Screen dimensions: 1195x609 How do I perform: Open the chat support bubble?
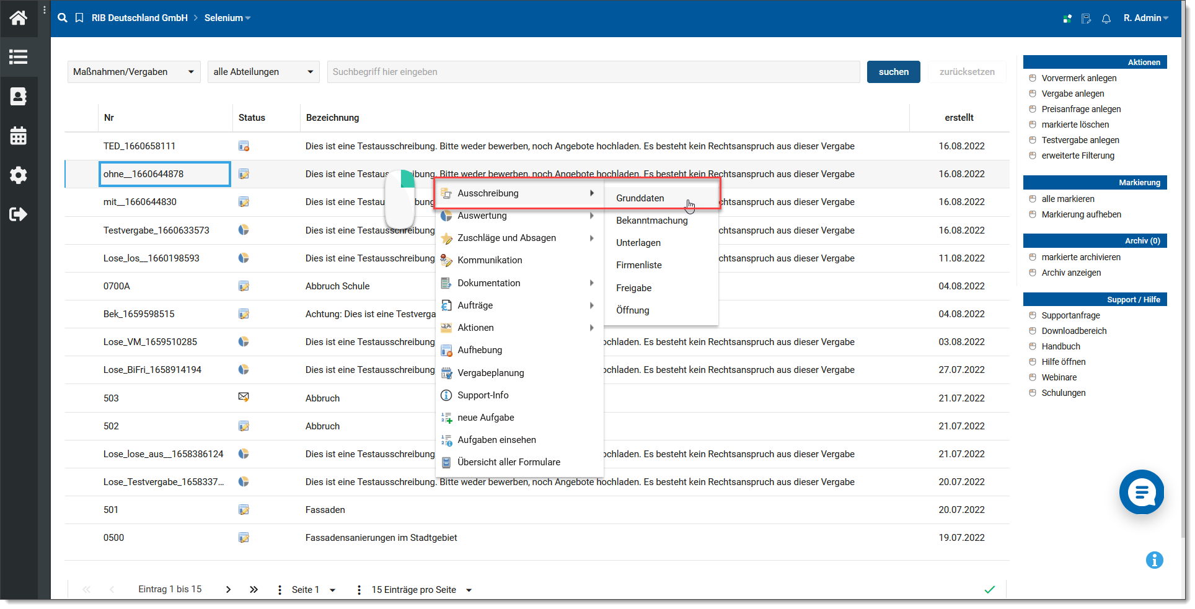click(x=1141, y=493)
